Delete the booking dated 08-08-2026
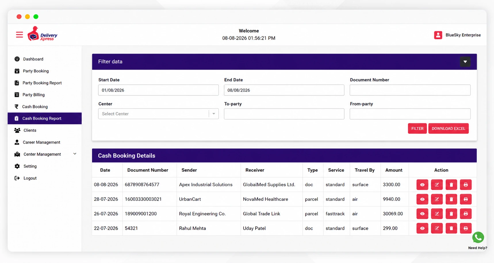This screenshot has height=263, width=494. 451,185
